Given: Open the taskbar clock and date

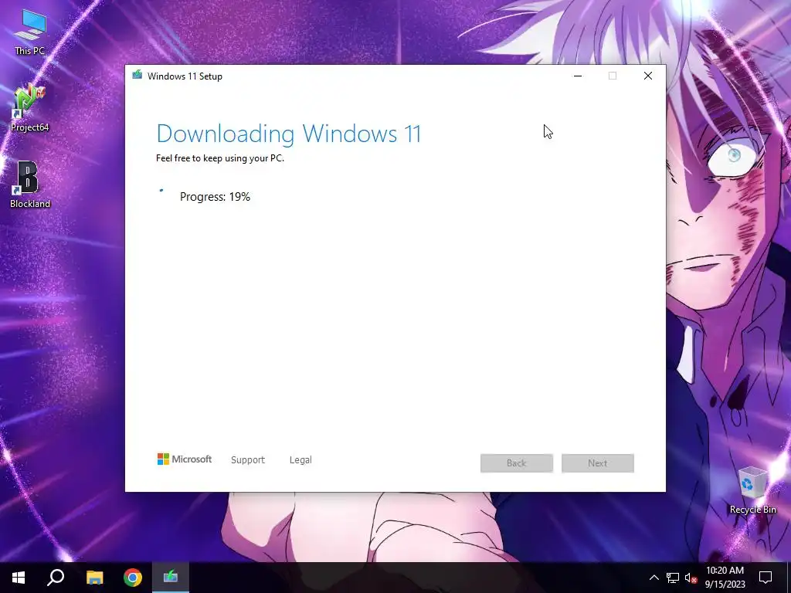Looking at the screenshot, I should (725, 578).
